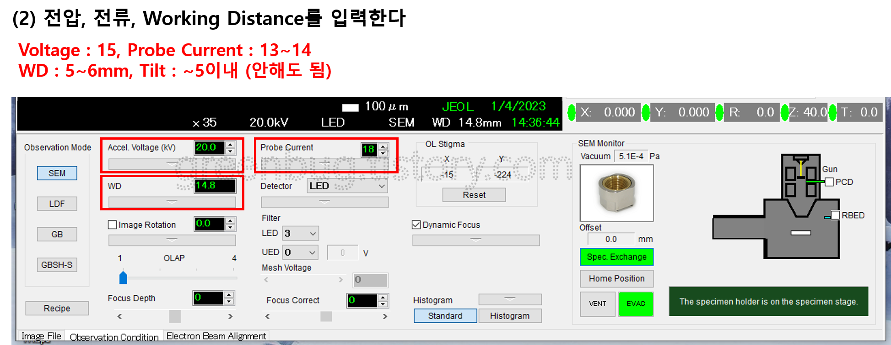Select GB observation mode
The image size is (891, 345).
click(x=57, y=234)
